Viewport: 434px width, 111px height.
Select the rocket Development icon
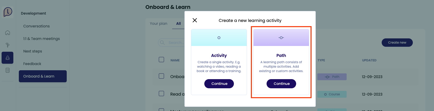click(8, 58)
